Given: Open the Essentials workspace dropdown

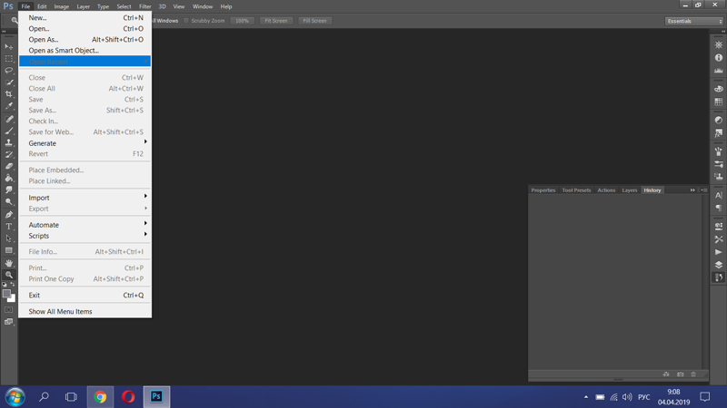Looking at the screenshot, I should (x=694, y=21).
